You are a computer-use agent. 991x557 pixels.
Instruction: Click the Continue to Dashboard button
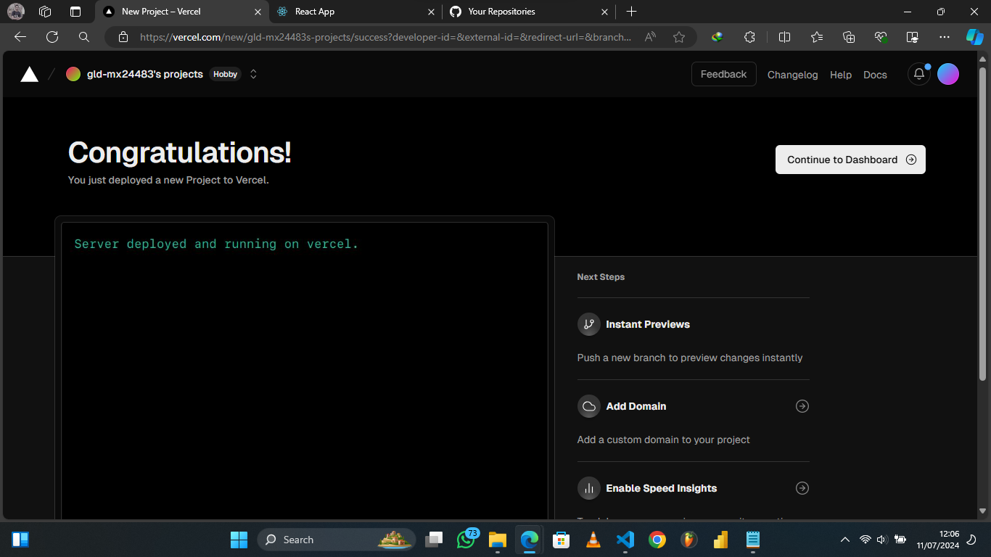click(x=850, y=160)
